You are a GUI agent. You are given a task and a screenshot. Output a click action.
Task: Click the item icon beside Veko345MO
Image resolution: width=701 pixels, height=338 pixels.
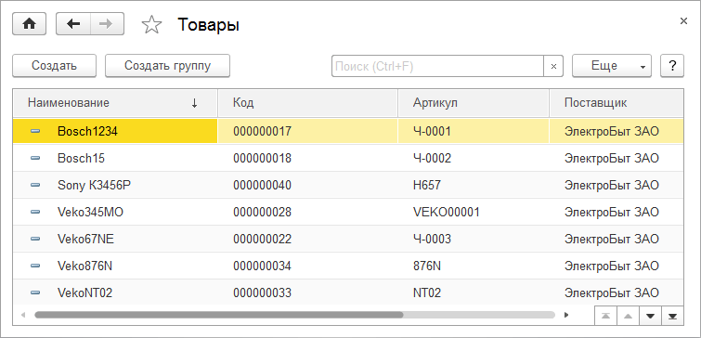(35, 212)
